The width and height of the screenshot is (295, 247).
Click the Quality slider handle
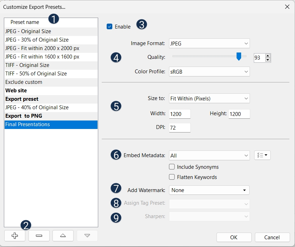click(x=239, y=56)
